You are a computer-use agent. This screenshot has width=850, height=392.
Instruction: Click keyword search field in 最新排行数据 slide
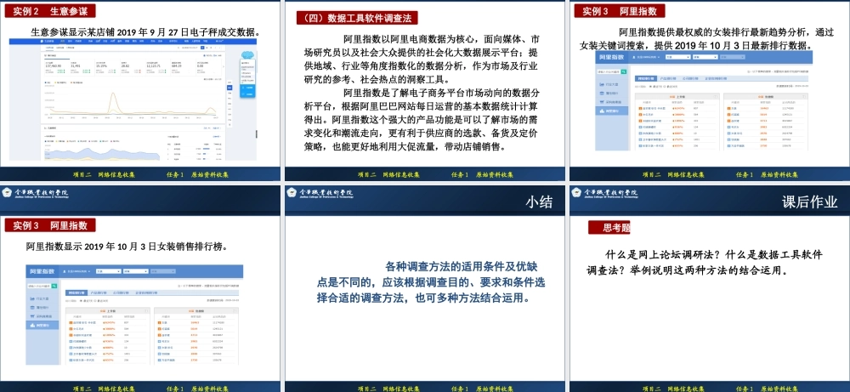click(609, 71)
